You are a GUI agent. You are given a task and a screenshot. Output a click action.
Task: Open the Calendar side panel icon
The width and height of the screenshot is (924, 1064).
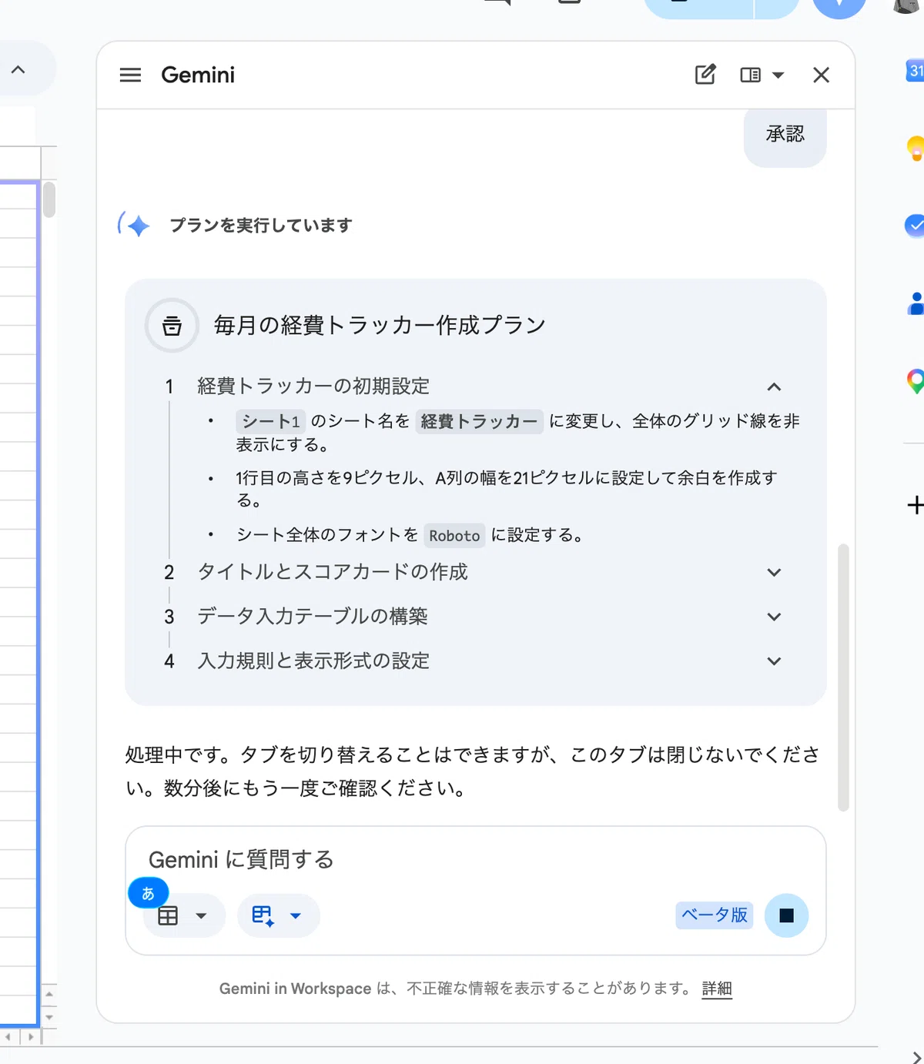point(915,70)
